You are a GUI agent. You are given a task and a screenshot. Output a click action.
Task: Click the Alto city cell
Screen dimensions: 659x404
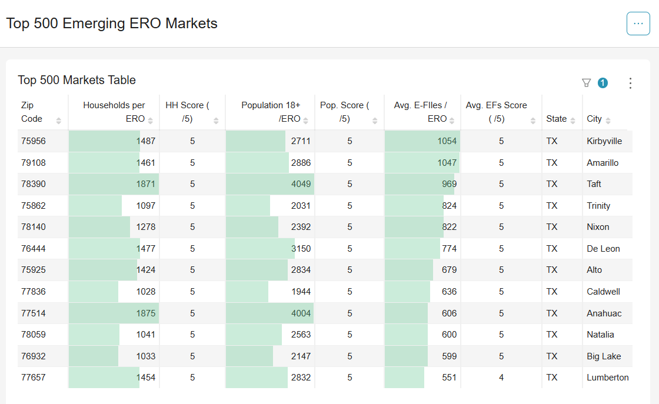click(607, 269)
